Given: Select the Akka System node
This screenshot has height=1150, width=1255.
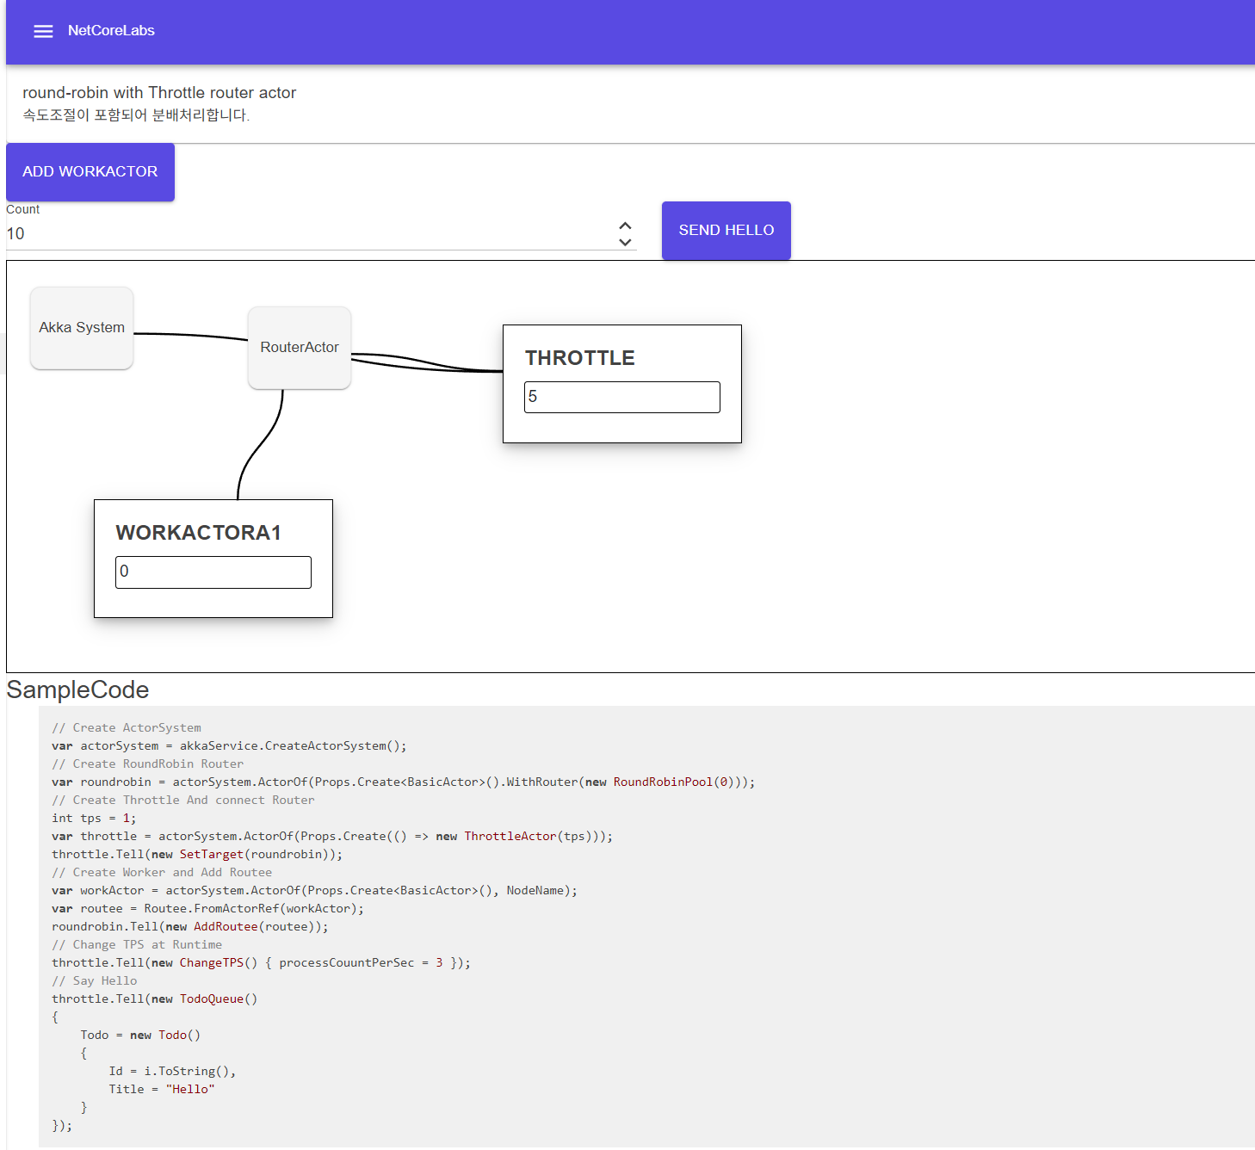Looking at the screenshot, I should [82, 328].
